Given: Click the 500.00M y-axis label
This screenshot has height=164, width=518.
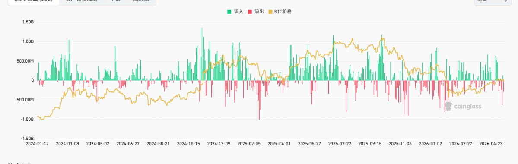Looking at the screenshot, I should click(25, 61).
